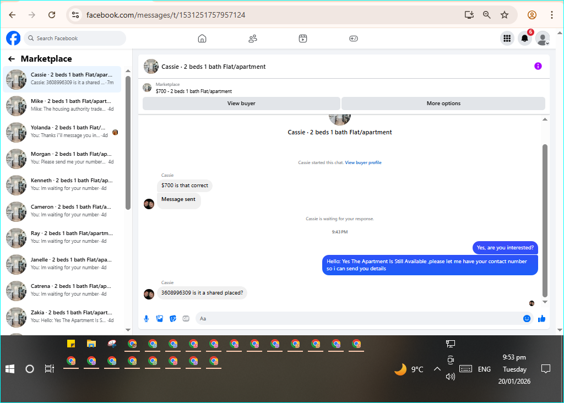
Task: Open Kenneth's conversation in the list
Action: tap(62, 185)
